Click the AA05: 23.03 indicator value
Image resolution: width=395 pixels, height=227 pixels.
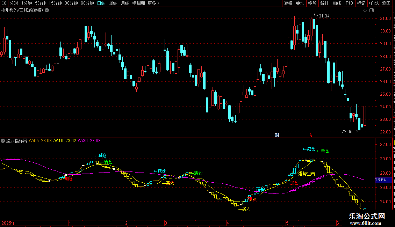pyautogui.click(x=40, y=141)
